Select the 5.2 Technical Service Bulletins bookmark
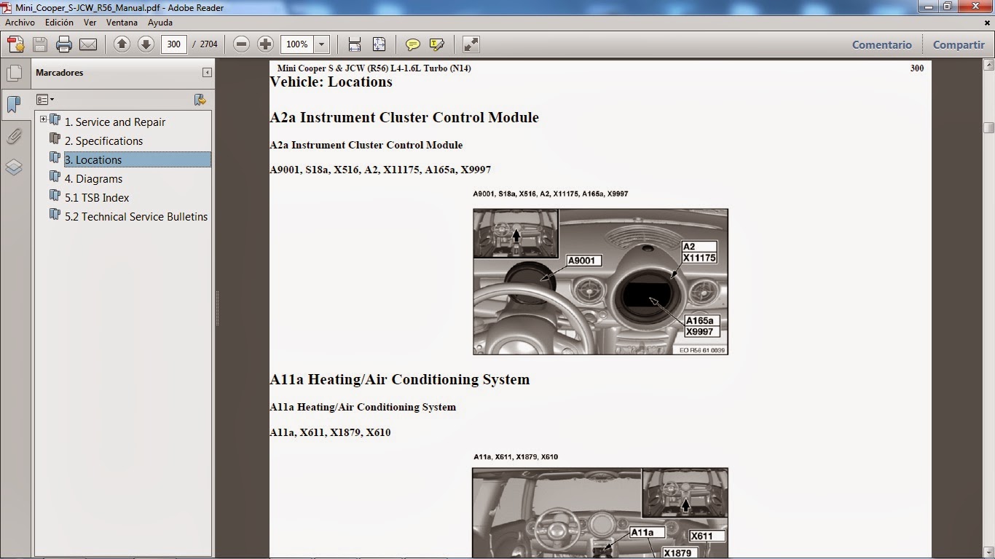Screen dimensions: 995x559 136,217
